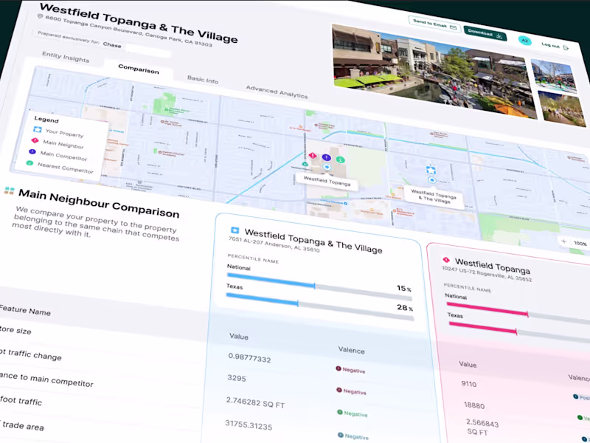Click the location pin icon beside the address

(41, 16)
